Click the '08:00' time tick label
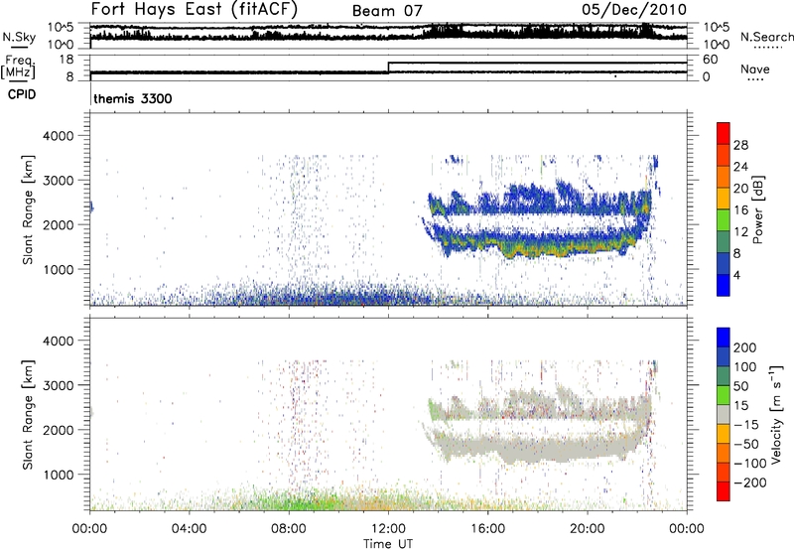This screenshot has height=550, width=794. pos(289,529)
